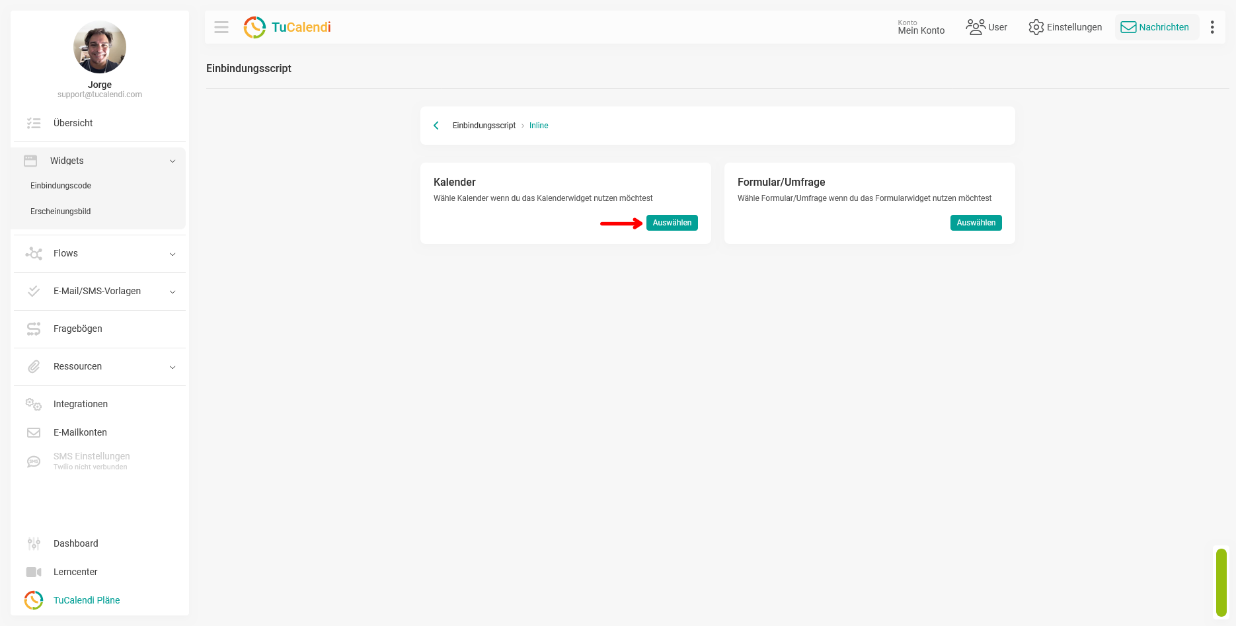Click the Einbindungsscript breadcrumb link
Screen dimensions: 1236x626
[x=484, y=126]
